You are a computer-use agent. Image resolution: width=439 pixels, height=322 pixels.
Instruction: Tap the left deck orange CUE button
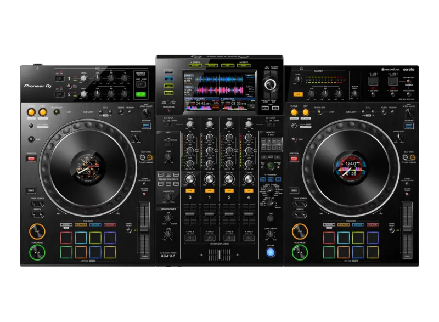(x=37, y=231)
